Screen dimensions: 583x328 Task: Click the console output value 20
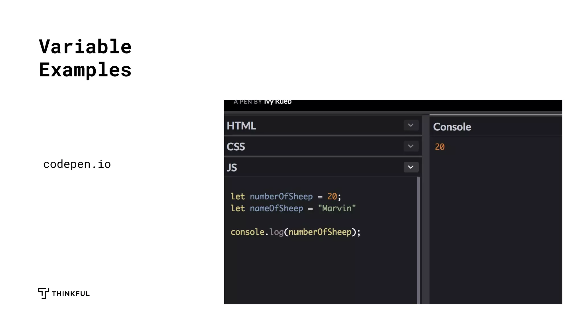[440, 147]
